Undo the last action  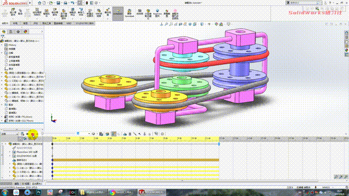pyautogui.click(x=73, y=3)
